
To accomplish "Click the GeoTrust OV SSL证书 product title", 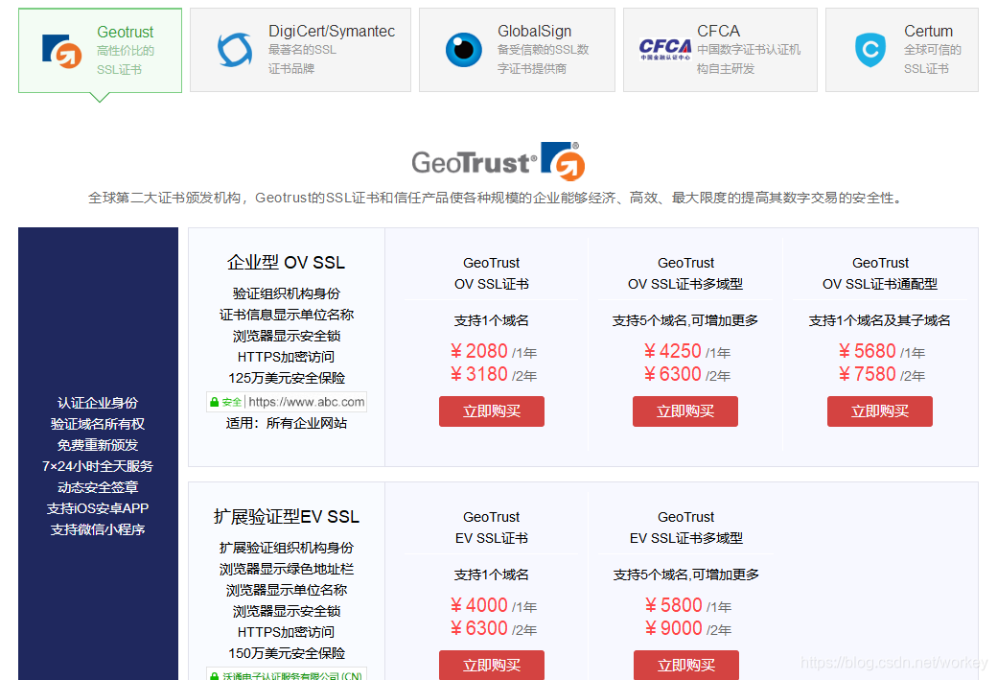I will (x=492, y=273).
